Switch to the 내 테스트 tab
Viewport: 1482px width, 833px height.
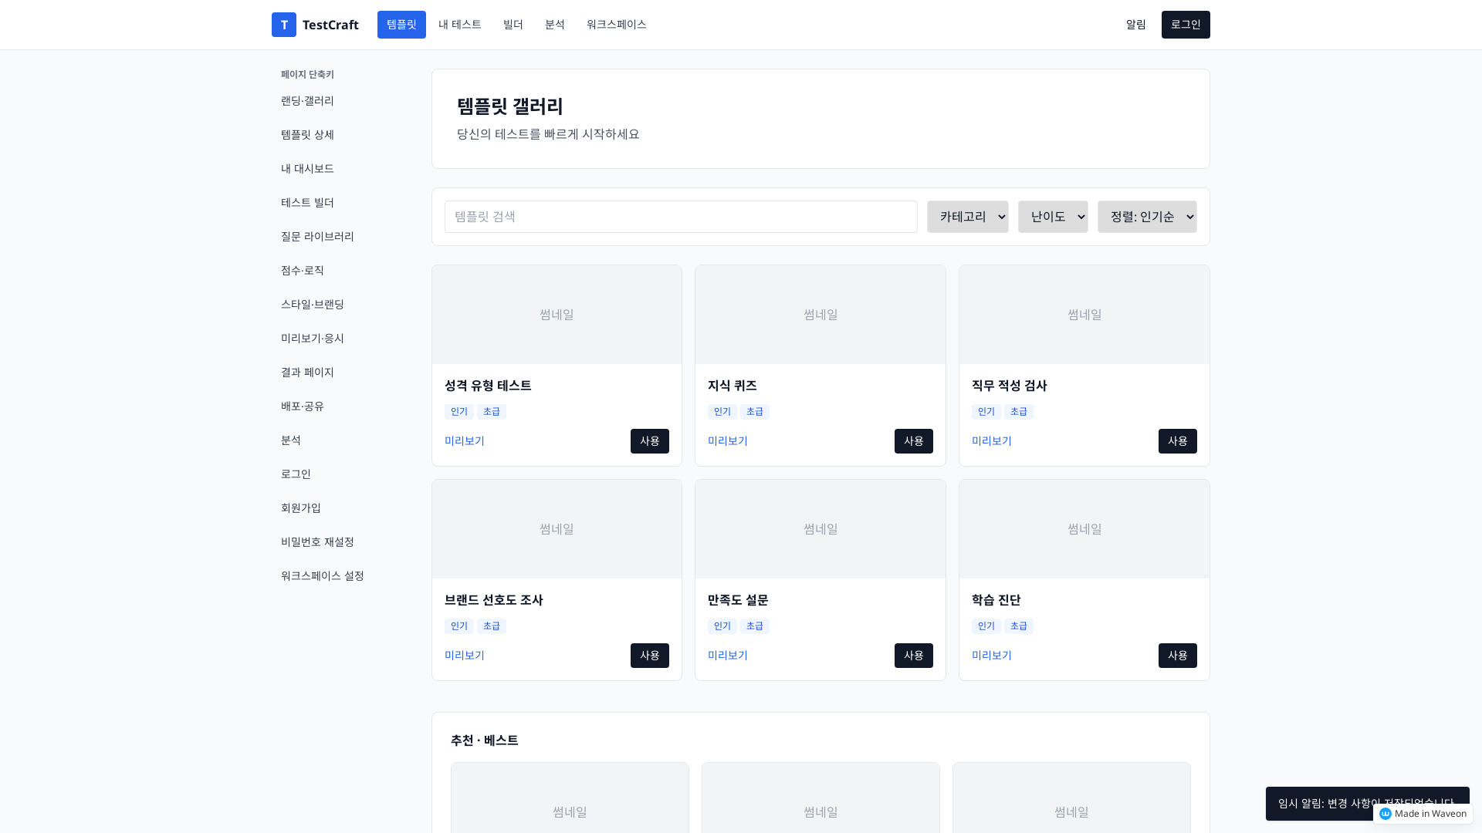click(459, 24)
